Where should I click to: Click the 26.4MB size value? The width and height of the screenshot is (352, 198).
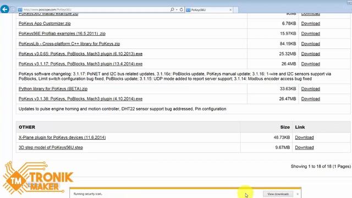point(289,64)
